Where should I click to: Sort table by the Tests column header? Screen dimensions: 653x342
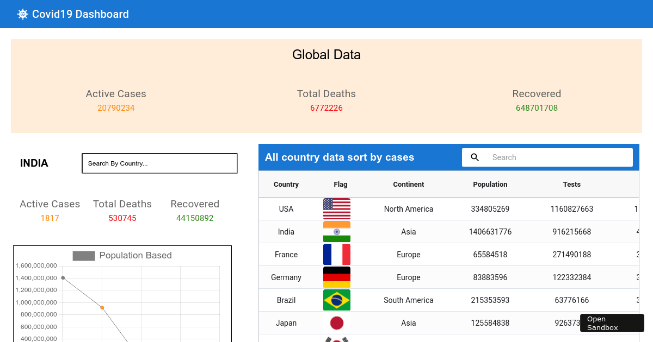click(572, 185)
